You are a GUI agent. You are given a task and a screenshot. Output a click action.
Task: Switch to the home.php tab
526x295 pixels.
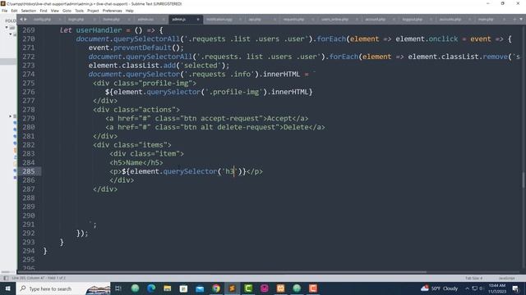112,20
